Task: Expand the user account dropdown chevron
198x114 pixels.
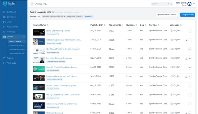Action: pyautogui.click(x=194, y=4)
